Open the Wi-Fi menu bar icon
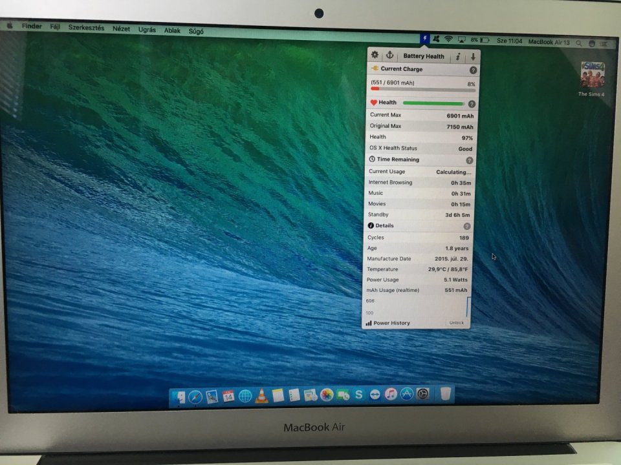Image resolution: width=621 pixels, height=465 pixels. click(x=448, y=39)
